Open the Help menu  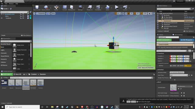tap(17, 4)
